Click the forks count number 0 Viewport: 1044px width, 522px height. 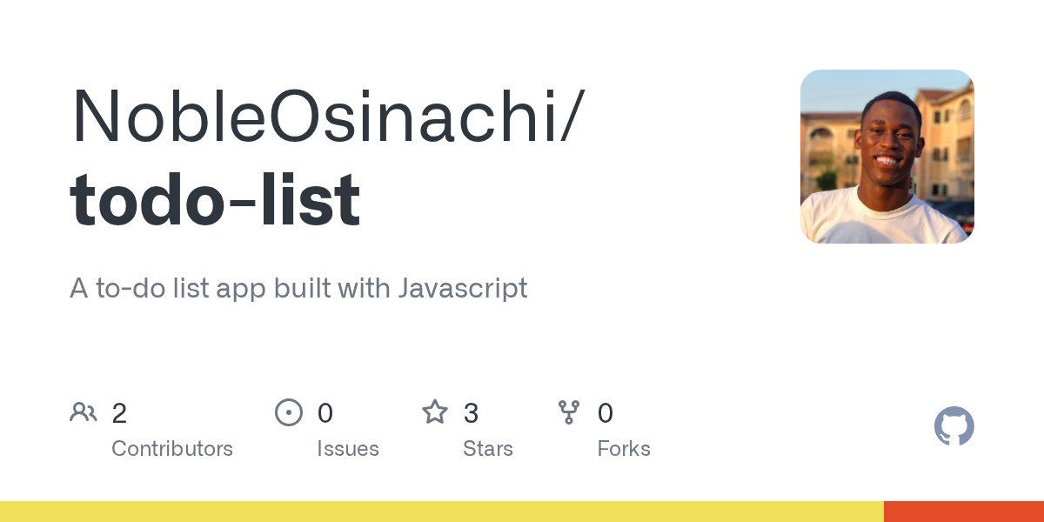coord(606,413)
